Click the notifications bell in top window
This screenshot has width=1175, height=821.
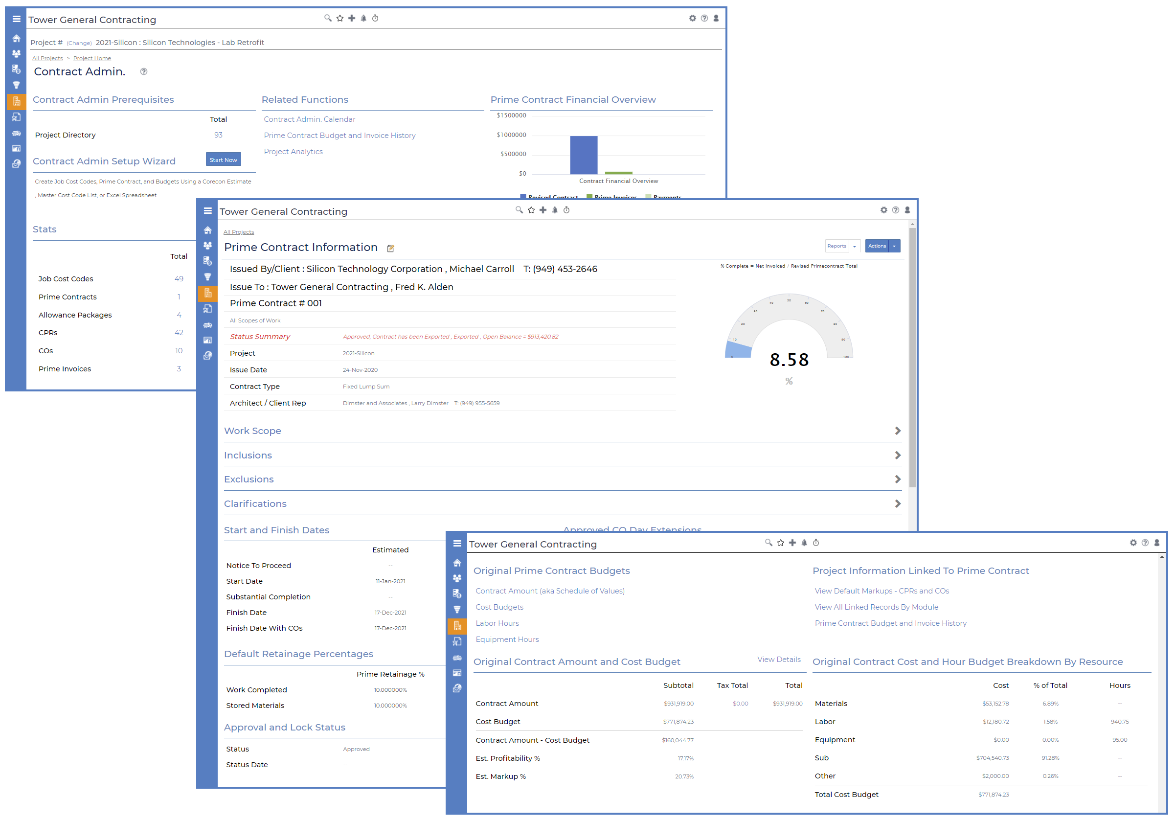(363, 19)
